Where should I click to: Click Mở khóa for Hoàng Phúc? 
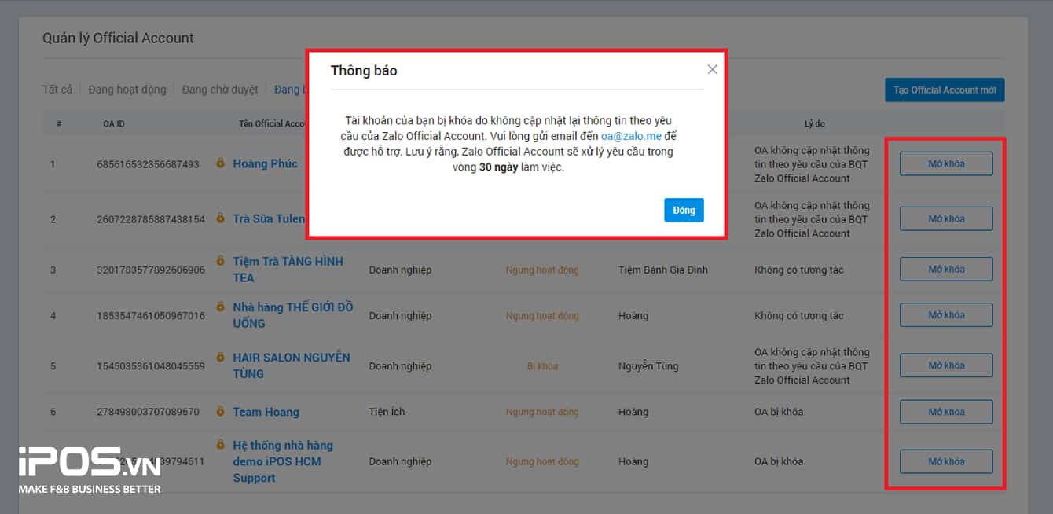coord(945,163)
